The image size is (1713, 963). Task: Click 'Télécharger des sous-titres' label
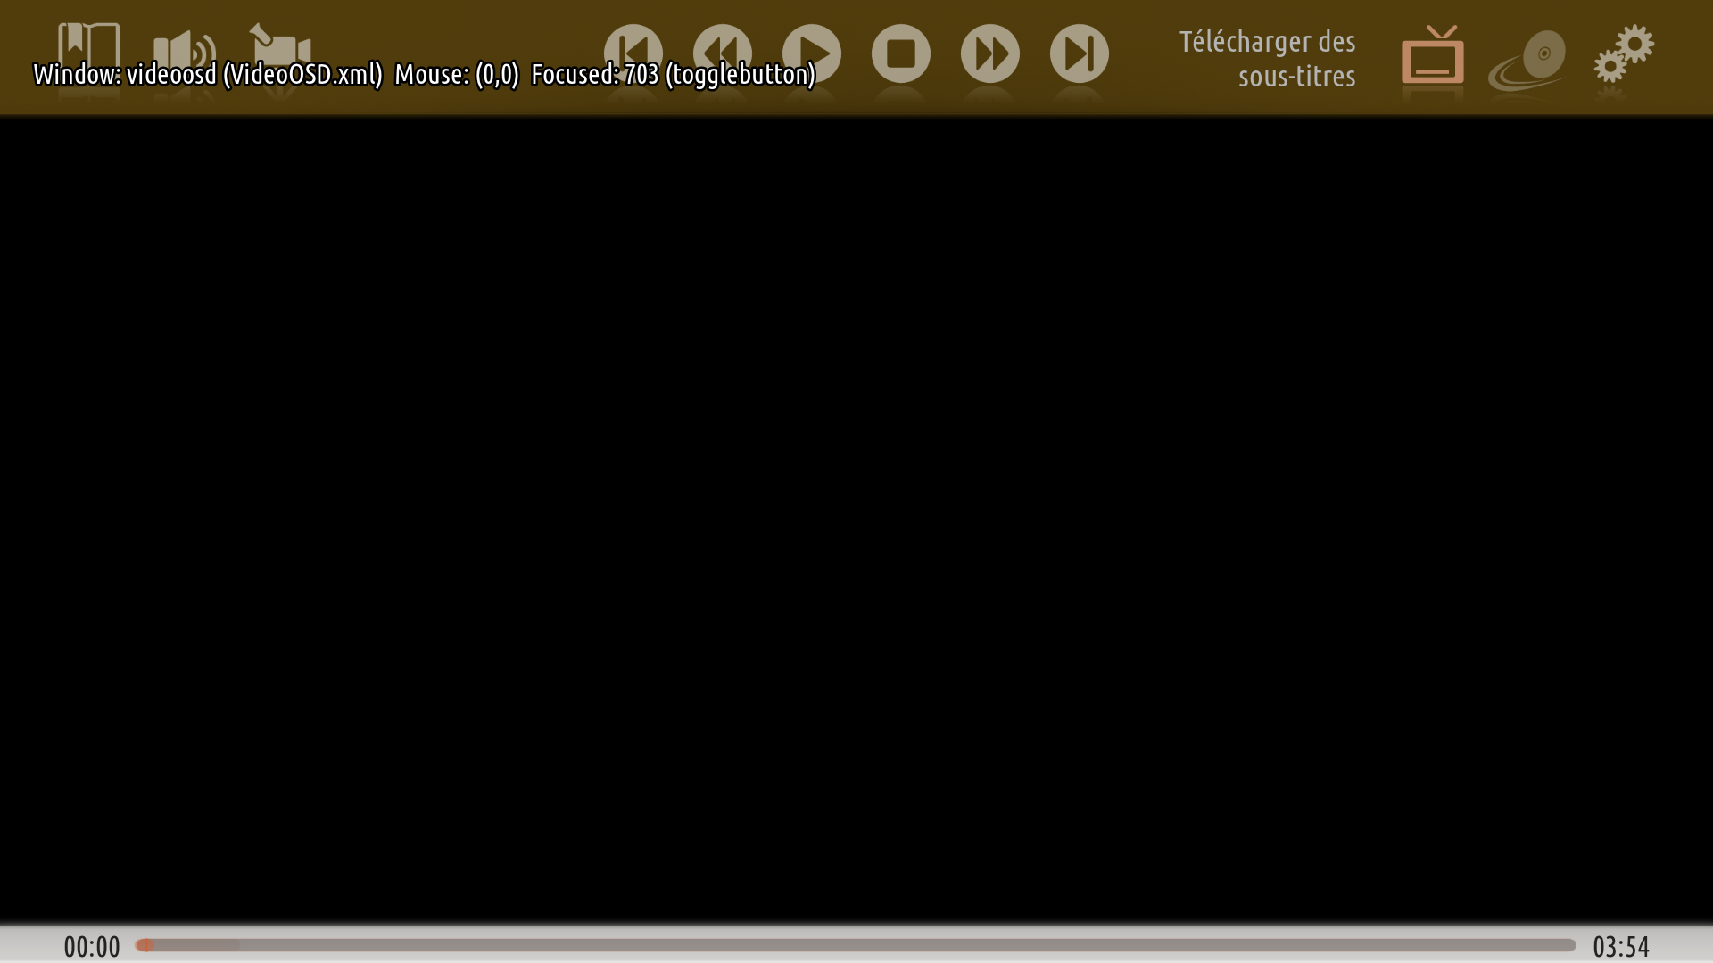[1268, 59]
